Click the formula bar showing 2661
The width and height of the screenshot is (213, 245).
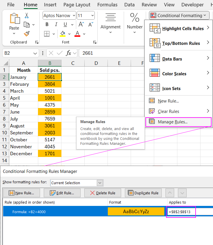(112, 53)
